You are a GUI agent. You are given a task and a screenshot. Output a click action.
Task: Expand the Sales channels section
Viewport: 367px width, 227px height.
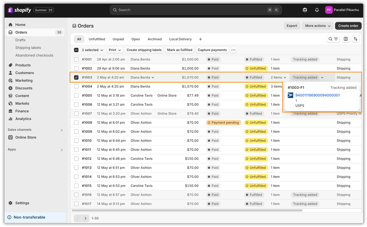click(x=62, y=130)
